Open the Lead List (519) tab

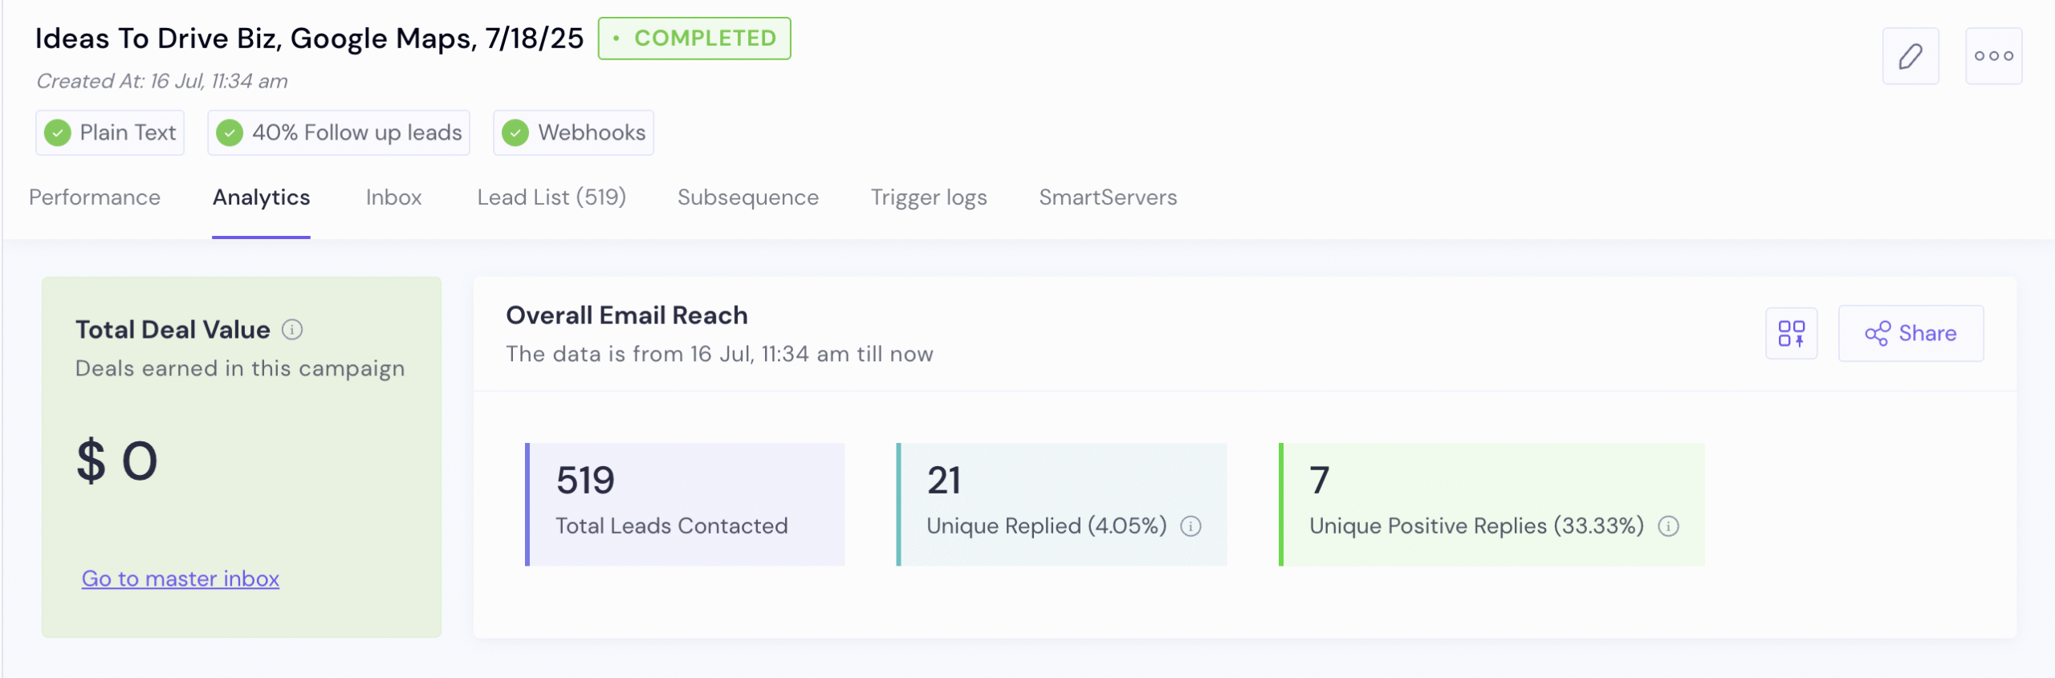[x=551, y=197]
